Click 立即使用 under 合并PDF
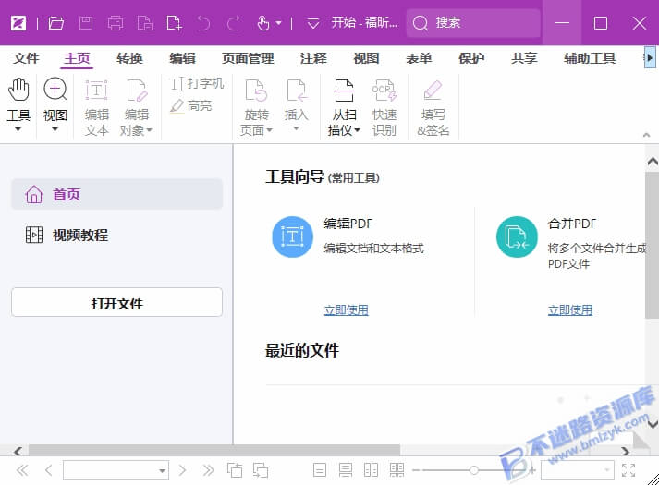The image size is (659, 485). tap(570, 310)
